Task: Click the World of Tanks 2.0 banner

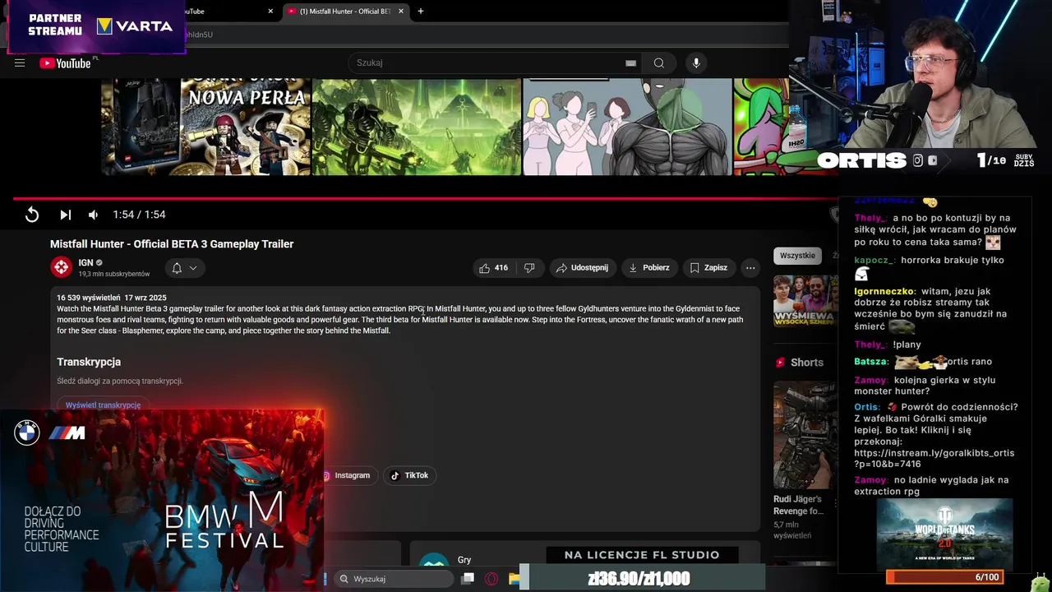Action: (x=944, y=533)
